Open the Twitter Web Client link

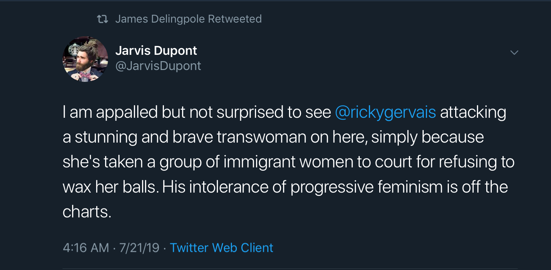click(221, 247)
